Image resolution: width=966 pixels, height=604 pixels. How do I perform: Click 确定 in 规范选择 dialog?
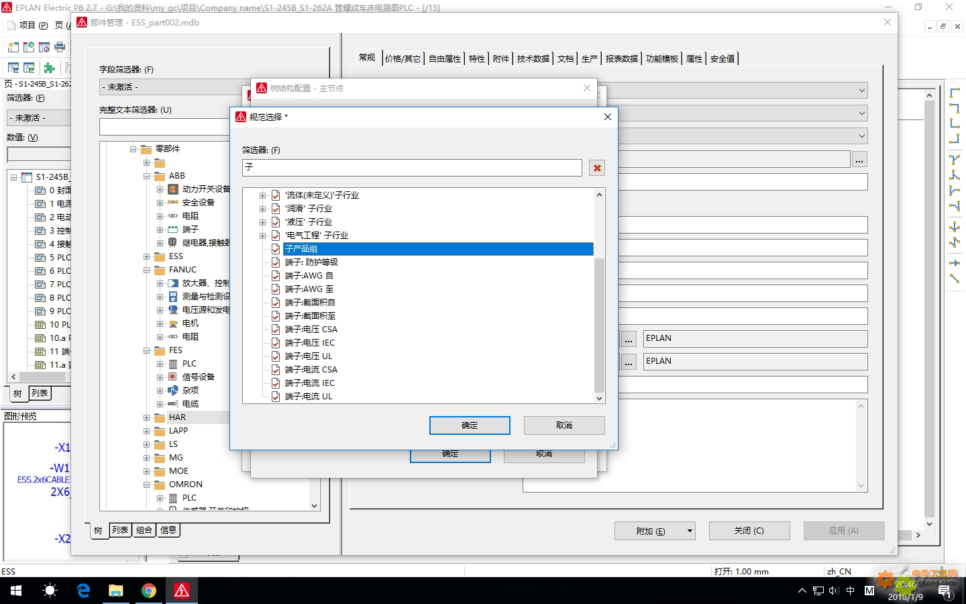point(470,425)
